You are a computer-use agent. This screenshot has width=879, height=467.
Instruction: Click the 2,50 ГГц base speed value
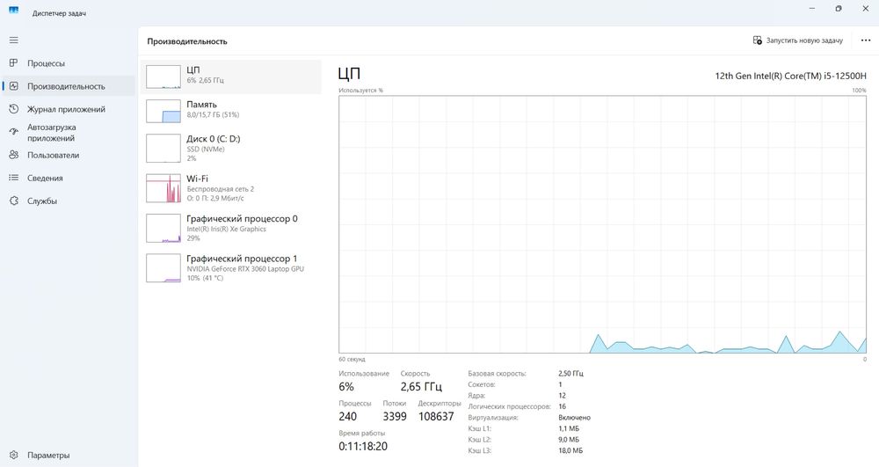[x=570, y=374]
